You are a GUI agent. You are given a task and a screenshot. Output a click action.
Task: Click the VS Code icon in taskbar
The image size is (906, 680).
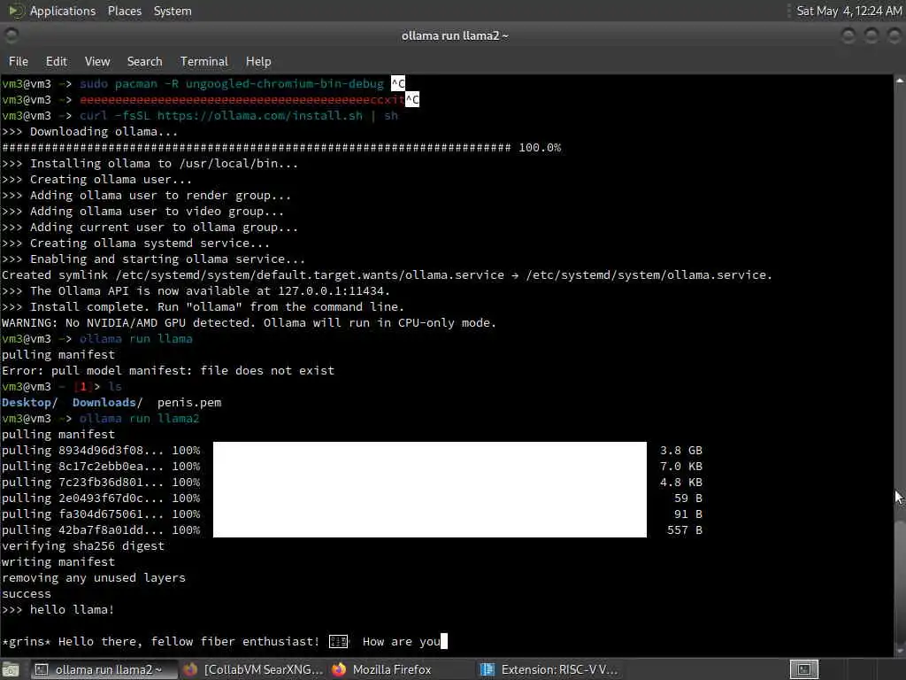(x=488, y=669)
